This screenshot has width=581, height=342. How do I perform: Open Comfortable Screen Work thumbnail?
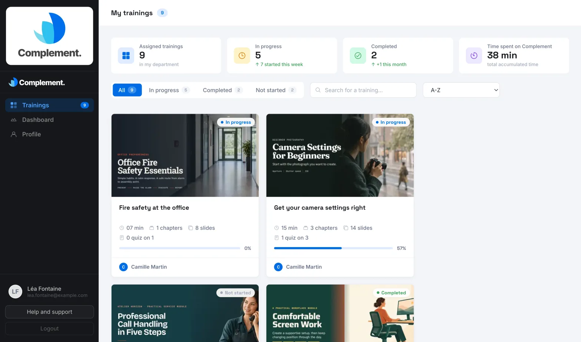tap(340, 313)
